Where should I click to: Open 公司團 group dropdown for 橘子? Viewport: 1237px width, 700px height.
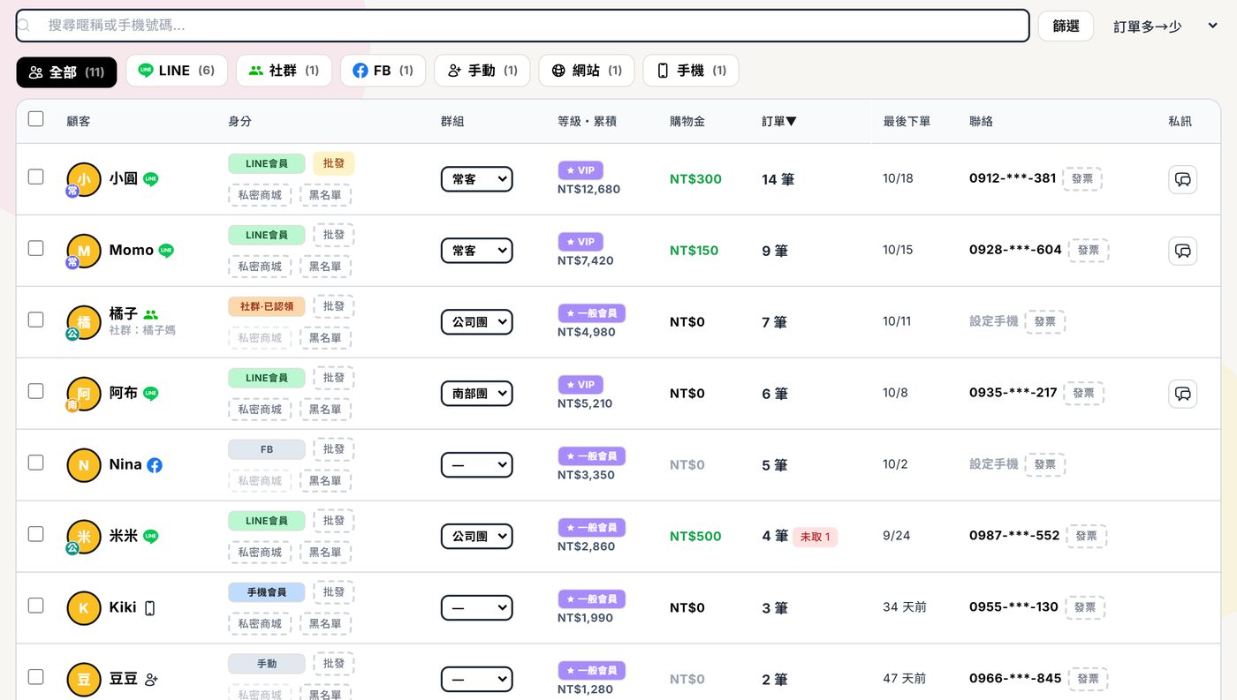click(477, 322)
